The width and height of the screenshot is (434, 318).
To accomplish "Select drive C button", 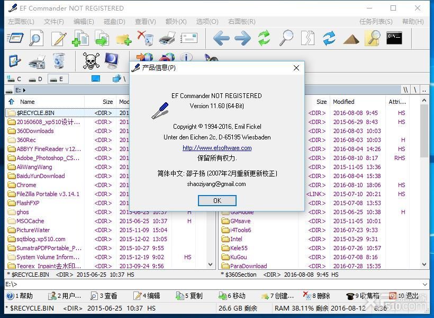I will coord(14,79).
